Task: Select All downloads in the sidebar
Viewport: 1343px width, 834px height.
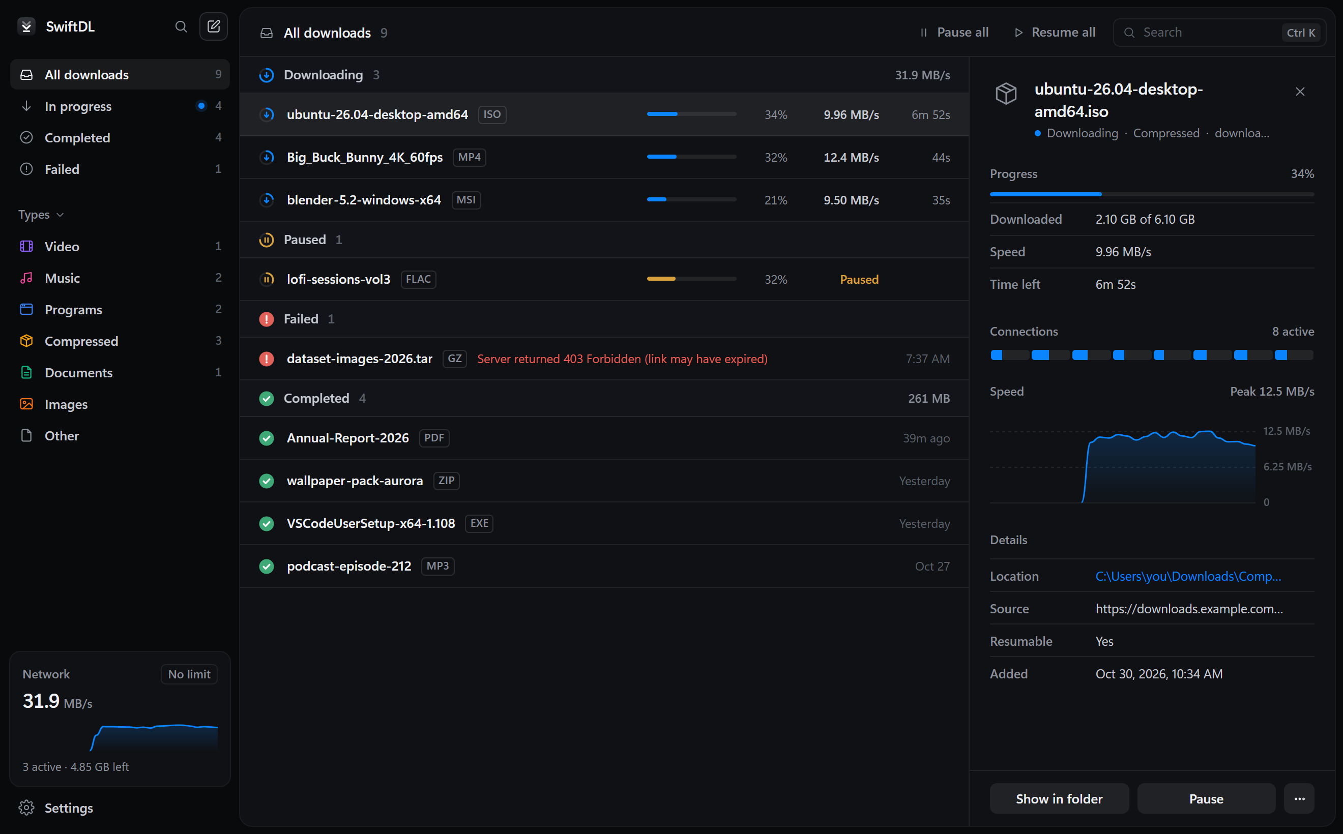Action: point(120,74)
